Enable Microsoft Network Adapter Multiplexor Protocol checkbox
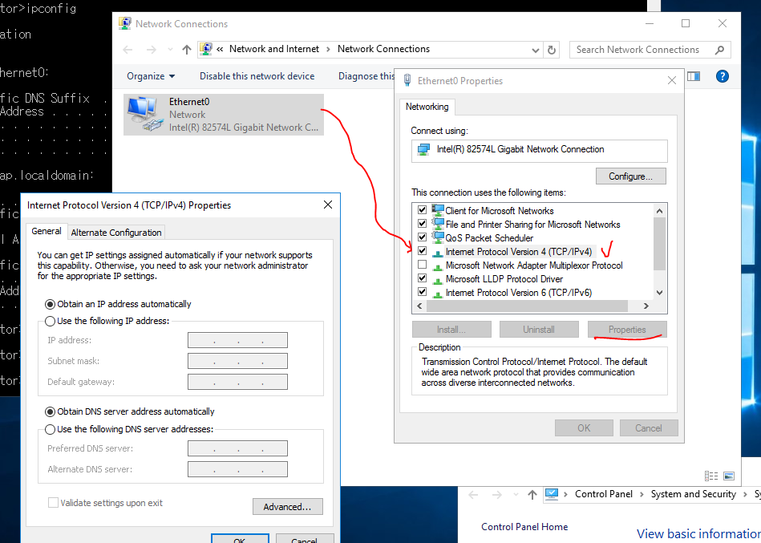 [x=423, y=265]
